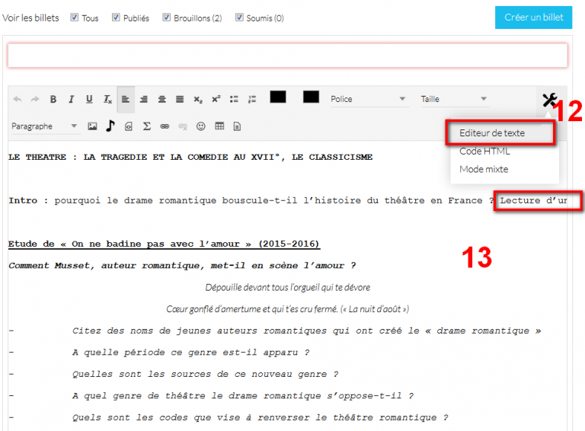Screen dimensions: 585x431
Task: Toggle underline formatting
Action: point(89,99)
